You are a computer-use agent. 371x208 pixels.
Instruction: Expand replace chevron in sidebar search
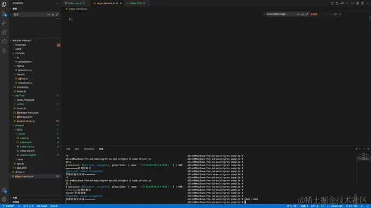pos(11,14)
